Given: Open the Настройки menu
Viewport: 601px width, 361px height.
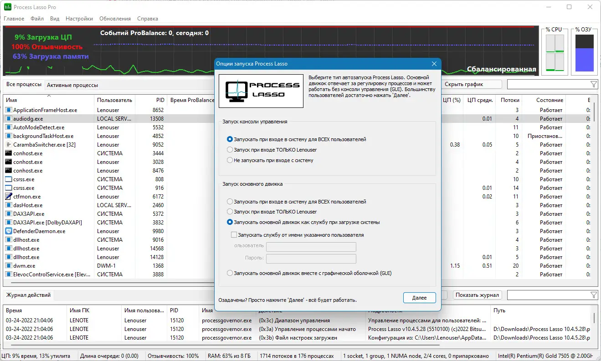Looking at the screenshot, I should (79, 19).
